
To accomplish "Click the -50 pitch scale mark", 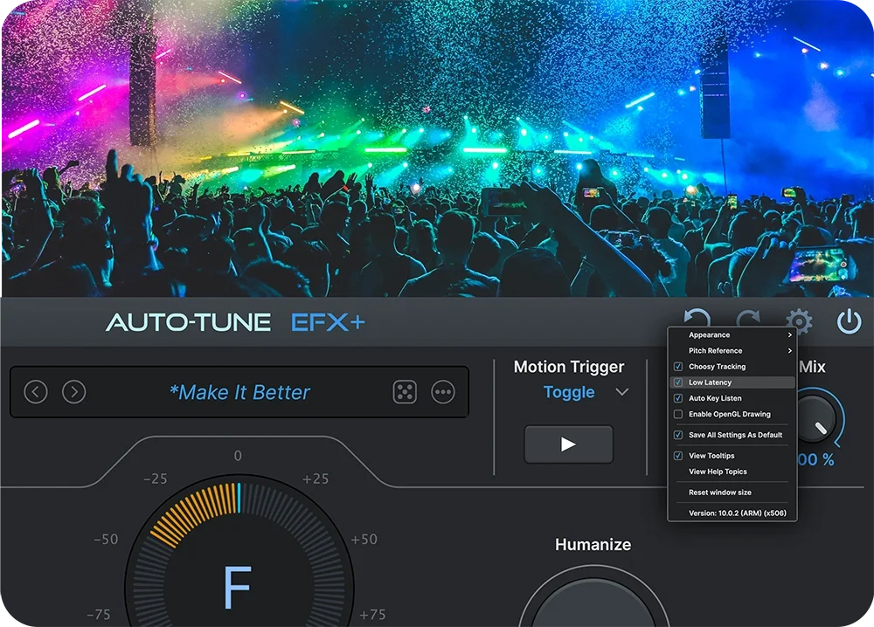I will pos(106,539).
